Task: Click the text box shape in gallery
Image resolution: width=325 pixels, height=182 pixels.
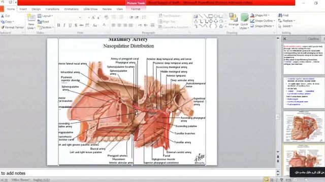Action: (196, 16)
